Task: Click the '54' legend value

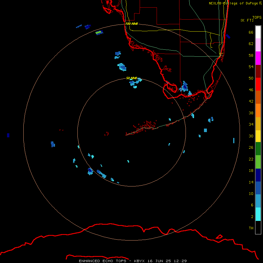Action: (x=251, y=67)
